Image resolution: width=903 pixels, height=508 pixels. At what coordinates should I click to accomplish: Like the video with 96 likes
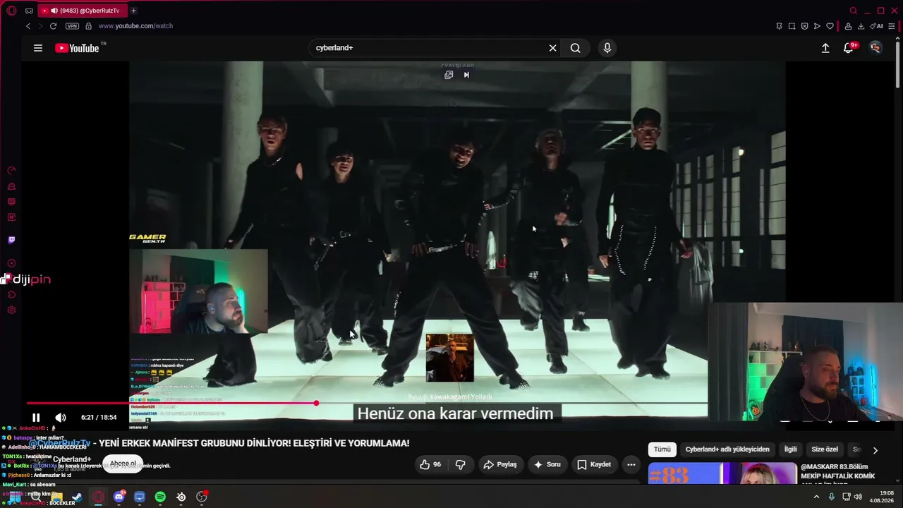click(x=430, y=464)
